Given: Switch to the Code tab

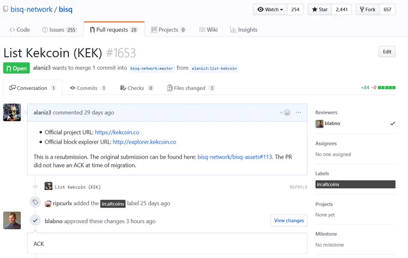Looking at the screenshot, I should pos(20,29).
